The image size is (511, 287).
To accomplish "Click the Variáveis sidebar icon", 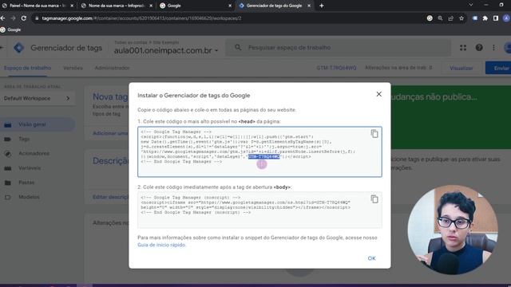I will click(7, 168).
